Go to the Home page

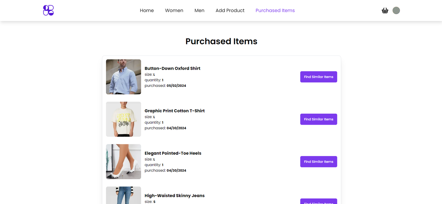pos(147,10)
